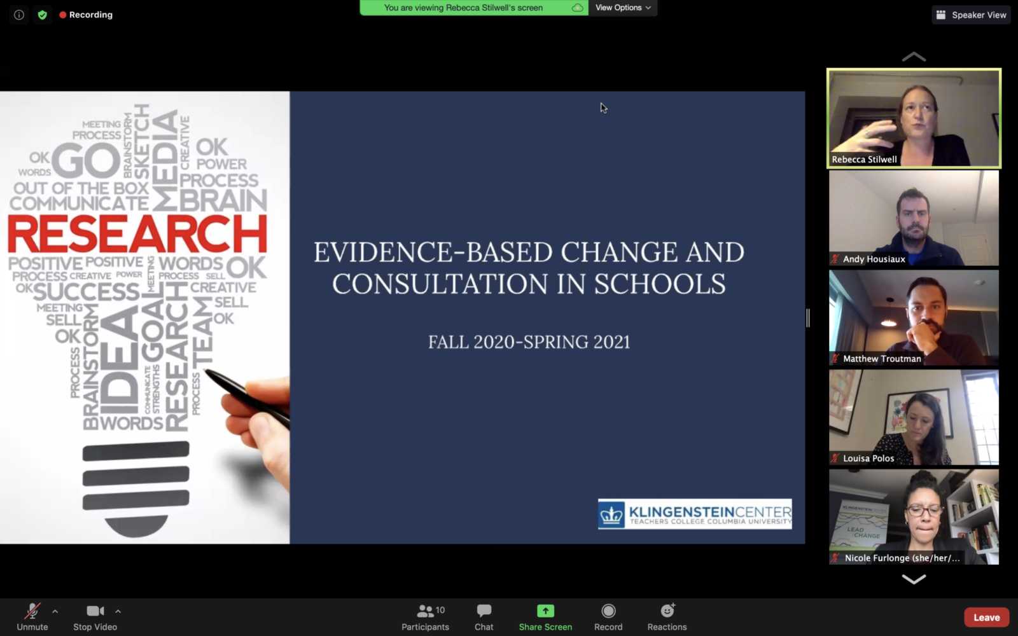Expand audio options arrow beside Unmute
Viewport: 1018px width, 636px height.
[55, 611]
